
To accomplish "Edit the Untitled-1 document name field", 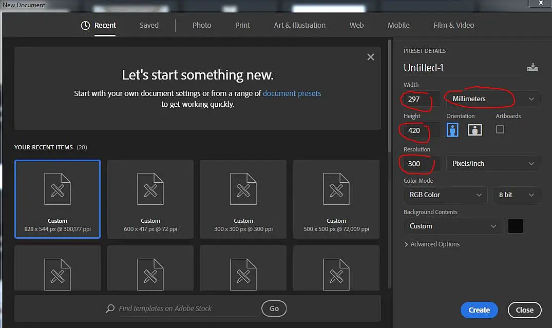I will click(463, 68).
